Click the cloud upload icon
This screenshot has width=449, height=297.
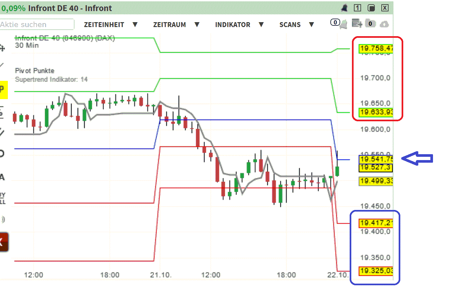pyautogui.click(x=385, y=24)
